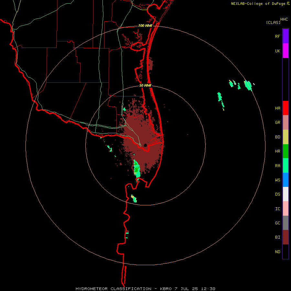Click the radar site black center dot

coord(145,145)
